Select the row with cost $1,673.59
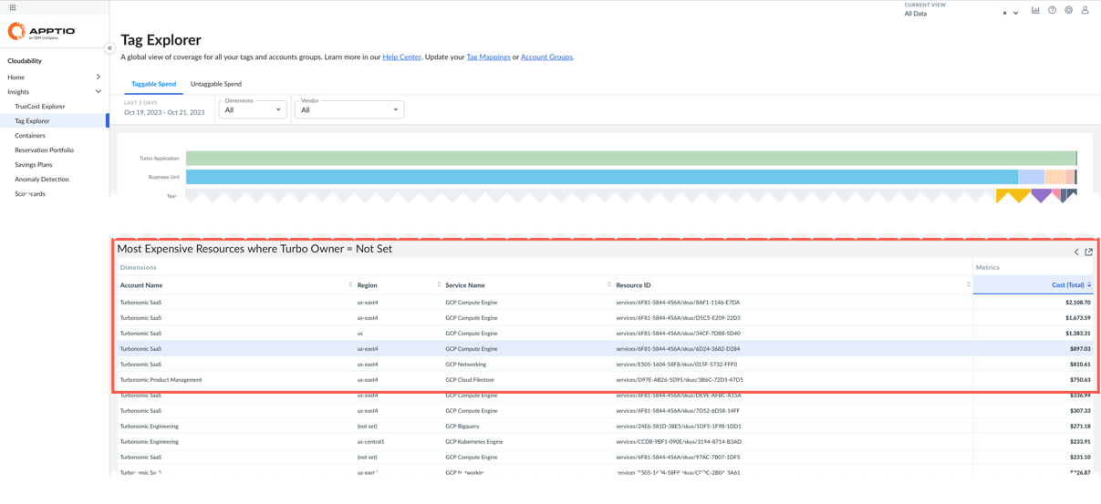The height and width of the screenshot is (504, 1101). [606, 317]
